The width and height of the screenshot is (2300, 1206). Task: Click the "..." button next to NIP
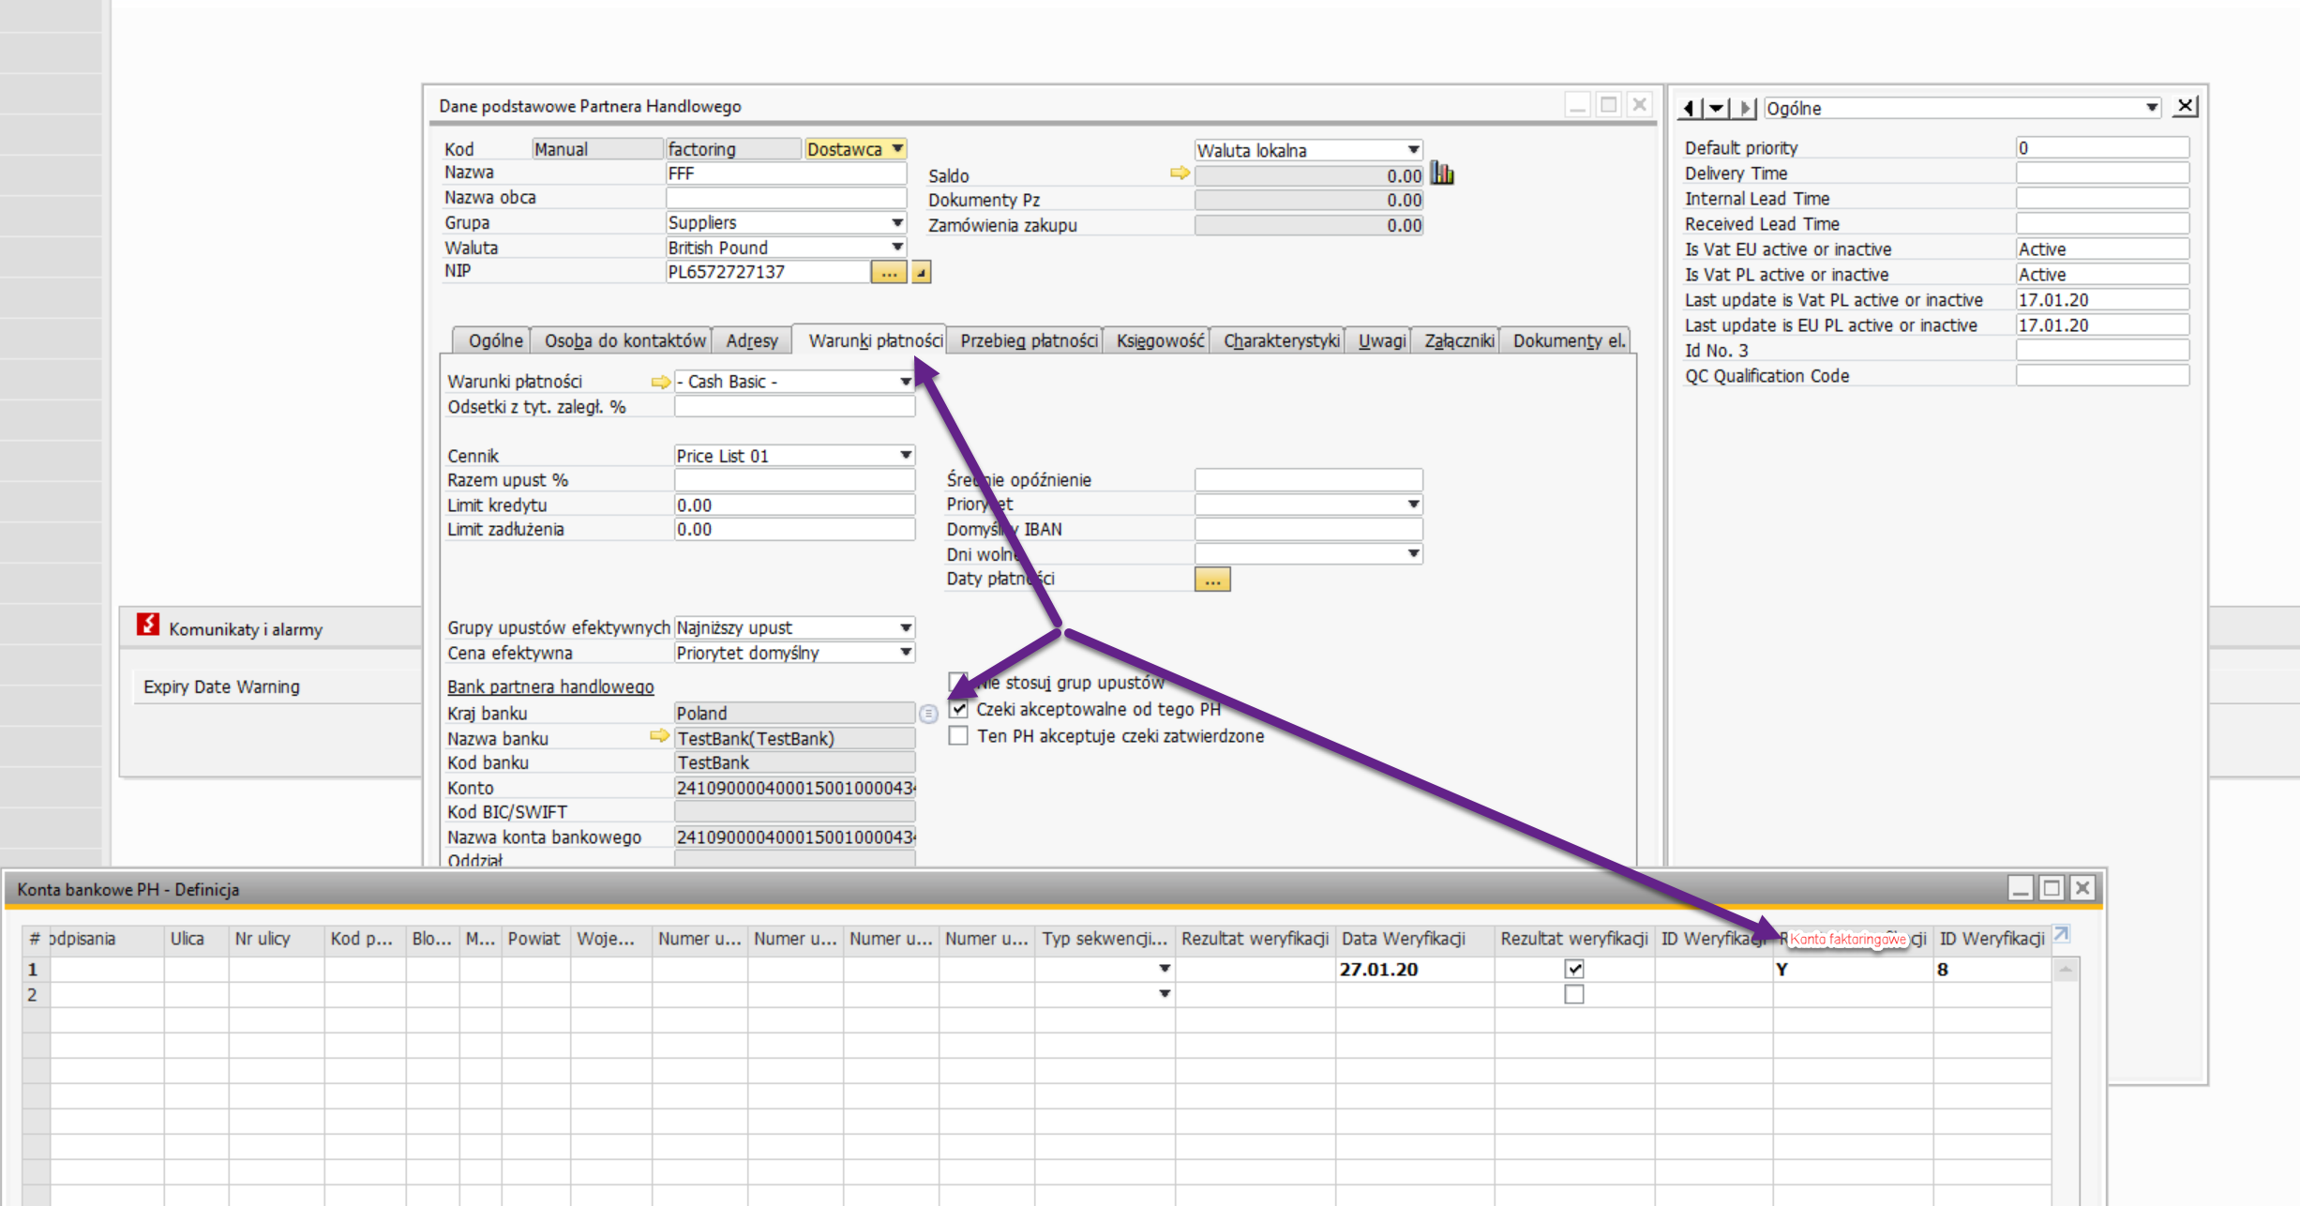point(888,271)
